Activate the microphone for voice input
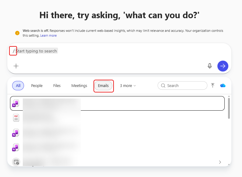Viewport: 242px width, 177px height. coord(210,66)
